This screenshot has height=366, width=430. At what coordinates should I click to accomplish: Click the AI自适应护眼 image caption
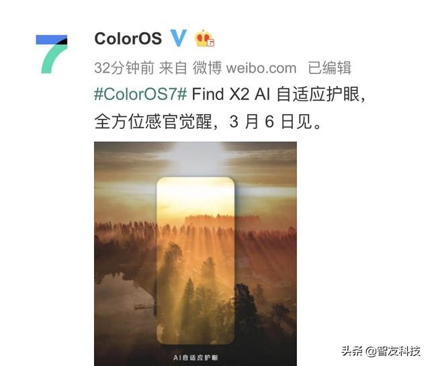(x=196, y=357)
